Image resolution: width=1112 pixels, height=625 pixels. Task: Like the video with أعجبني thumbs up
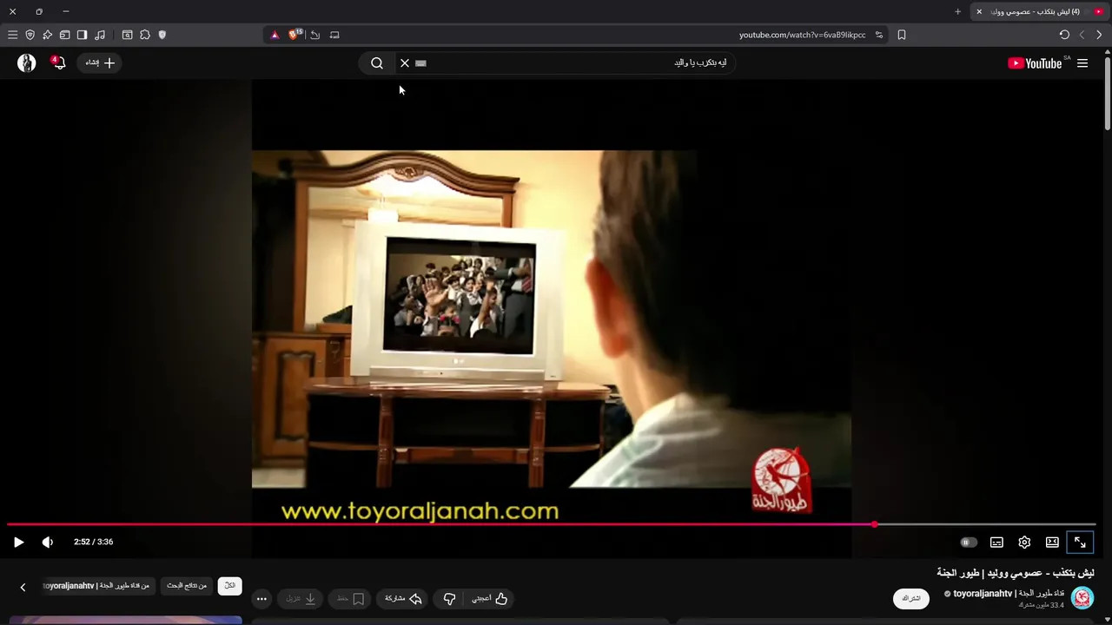[x=491, y=599]
